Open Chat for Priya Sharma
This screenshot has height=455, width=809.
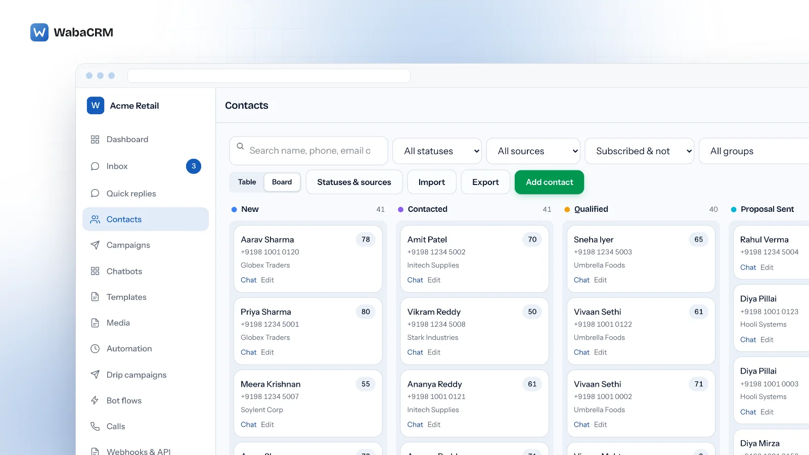click(x=249, y=352)
